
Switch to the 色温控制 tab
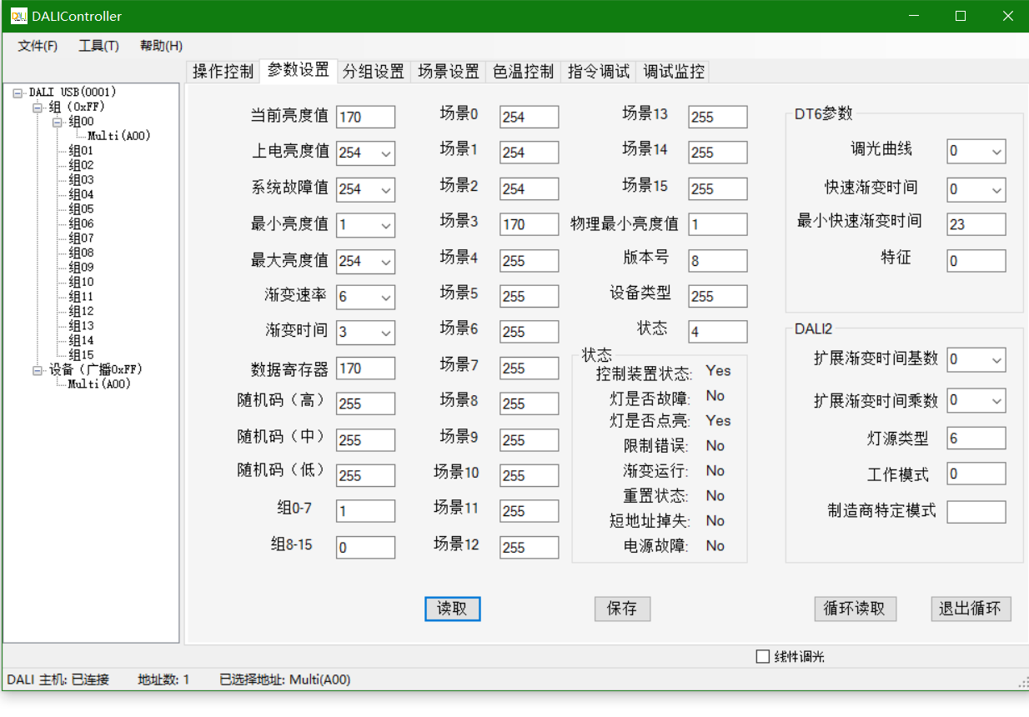coord(523,72)
